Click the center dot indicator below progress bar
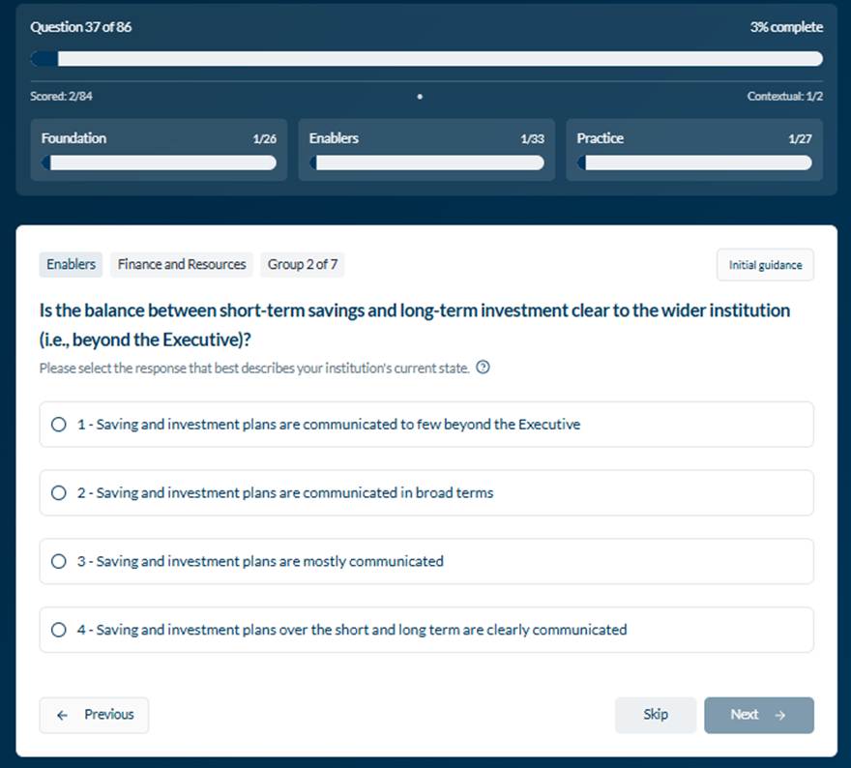The height and width of the screenshot is (768, 851). pos(420,97)
